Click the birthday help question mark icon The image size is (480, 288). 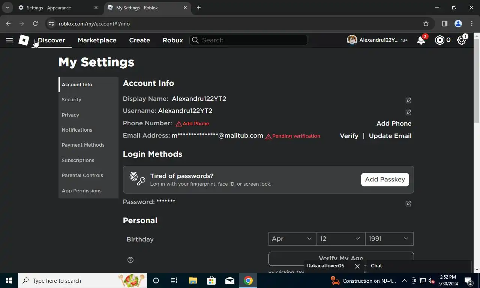coord(130,260)
